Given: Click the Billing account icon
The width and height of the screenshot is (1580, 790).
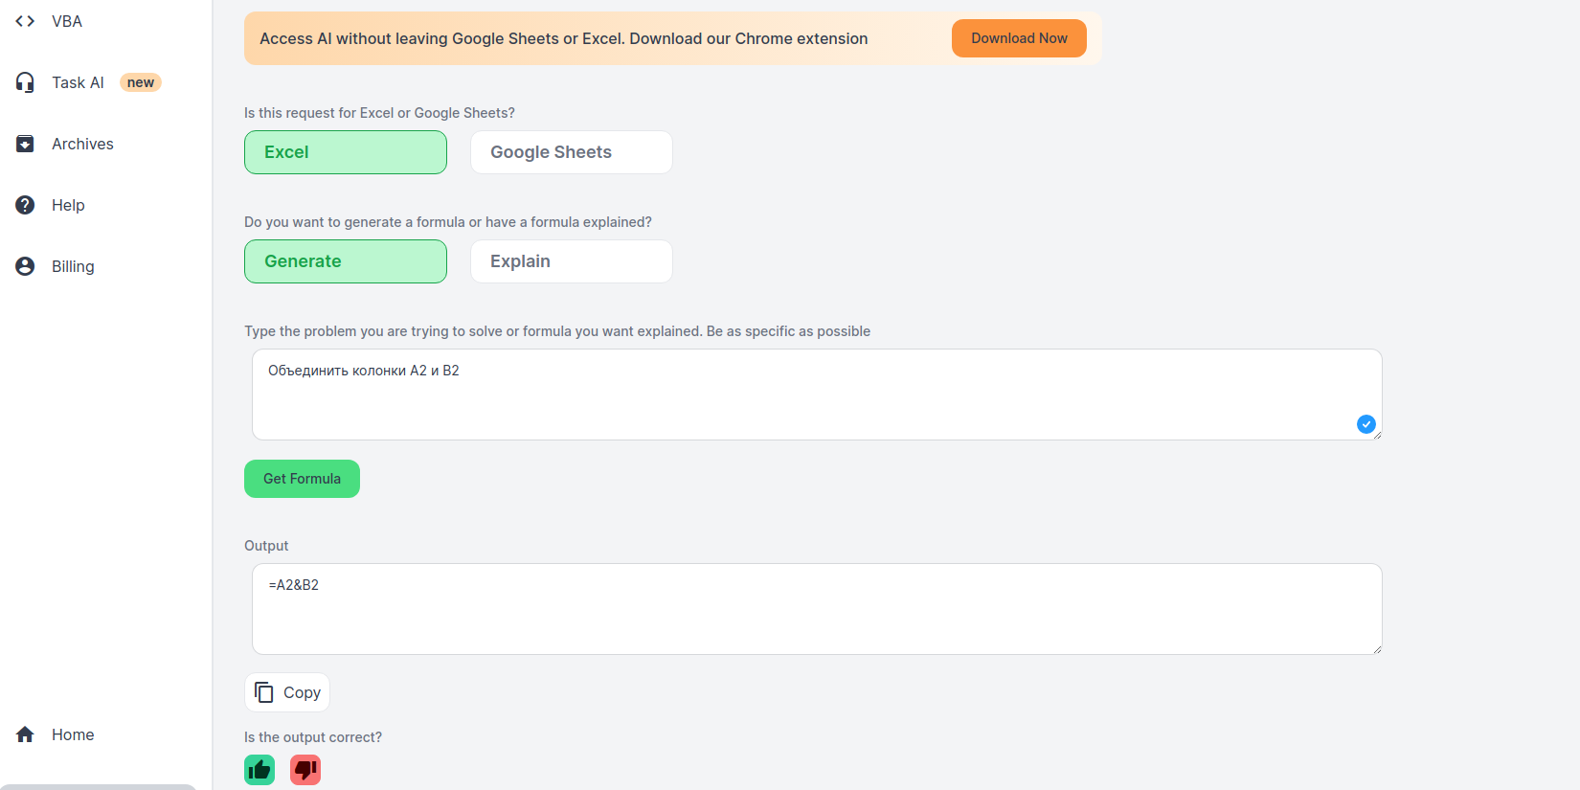Looking at the screenshot, I should [25, 266].
